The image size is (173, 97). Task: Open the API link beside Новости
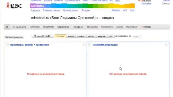[125, 10]
